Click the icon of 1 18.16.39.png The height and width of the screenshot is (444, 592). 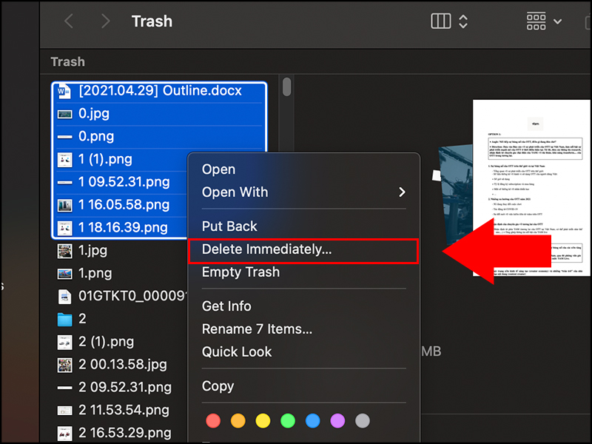point(64,228)
